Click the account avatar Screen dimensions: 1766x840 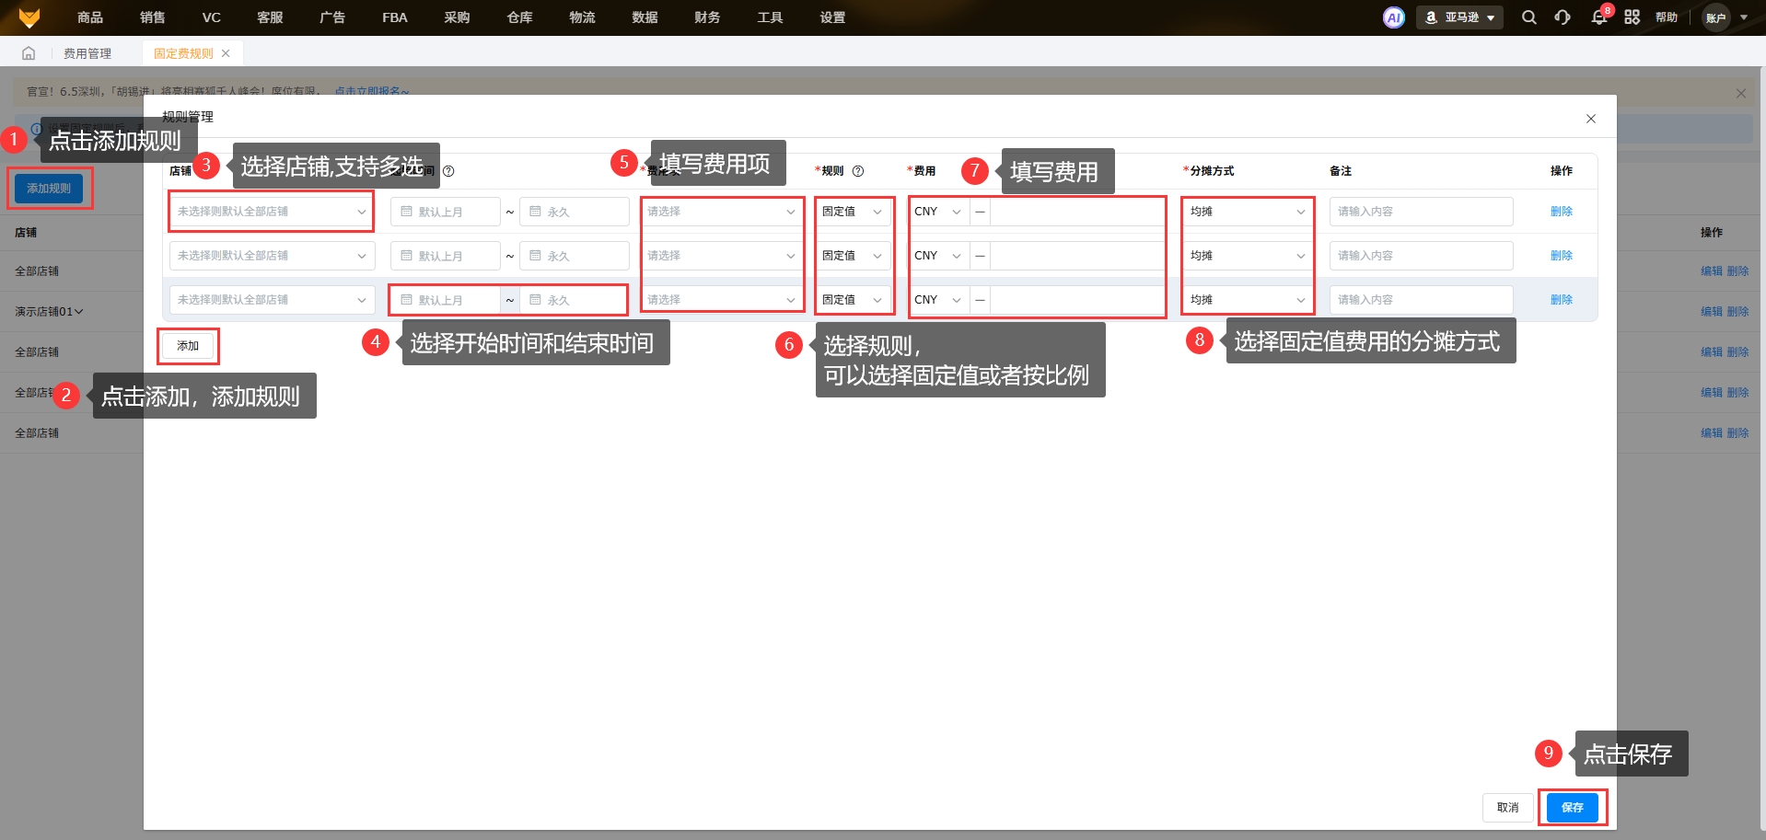click(x=1716, y=17)
